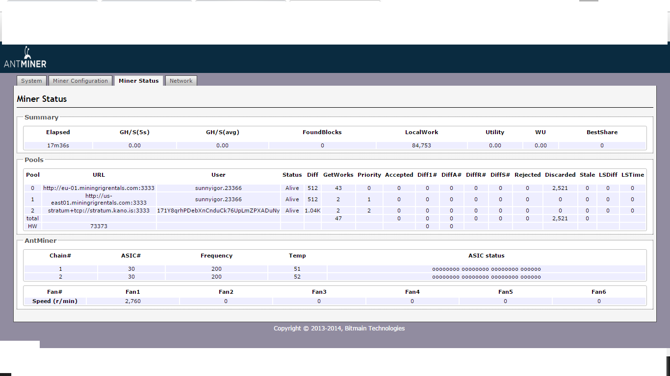This screenshot has height=376, width=670.
Task: Click the Diff value 1.04K
Action: (312, 211)
